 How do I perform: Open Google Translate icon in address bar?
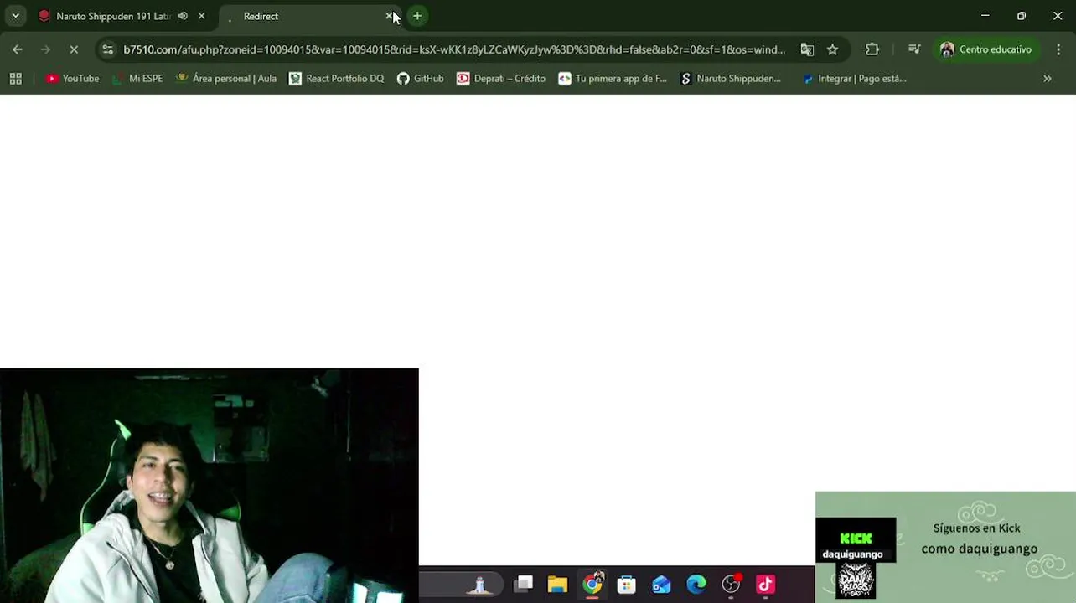[807, 49]
